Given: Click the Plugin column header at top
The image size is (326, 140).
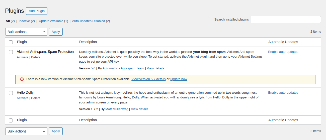Looking at the screenshot, I should tap(22, 42).
